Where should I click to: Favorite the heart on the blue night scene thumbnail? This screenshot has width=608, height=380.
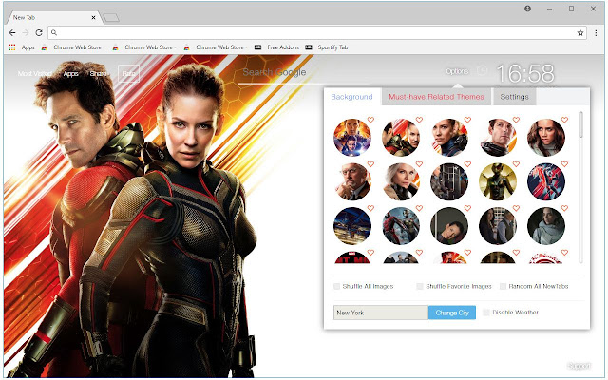[x=370, y=208]
